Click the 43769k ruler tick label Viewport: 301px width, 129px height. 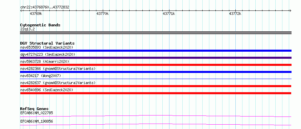pos(36,14)
